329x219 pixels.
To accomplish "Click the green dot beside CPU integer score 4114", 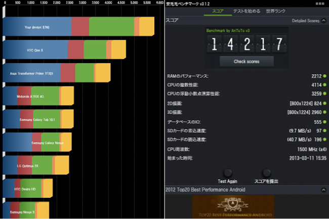I will pos(324,85).
